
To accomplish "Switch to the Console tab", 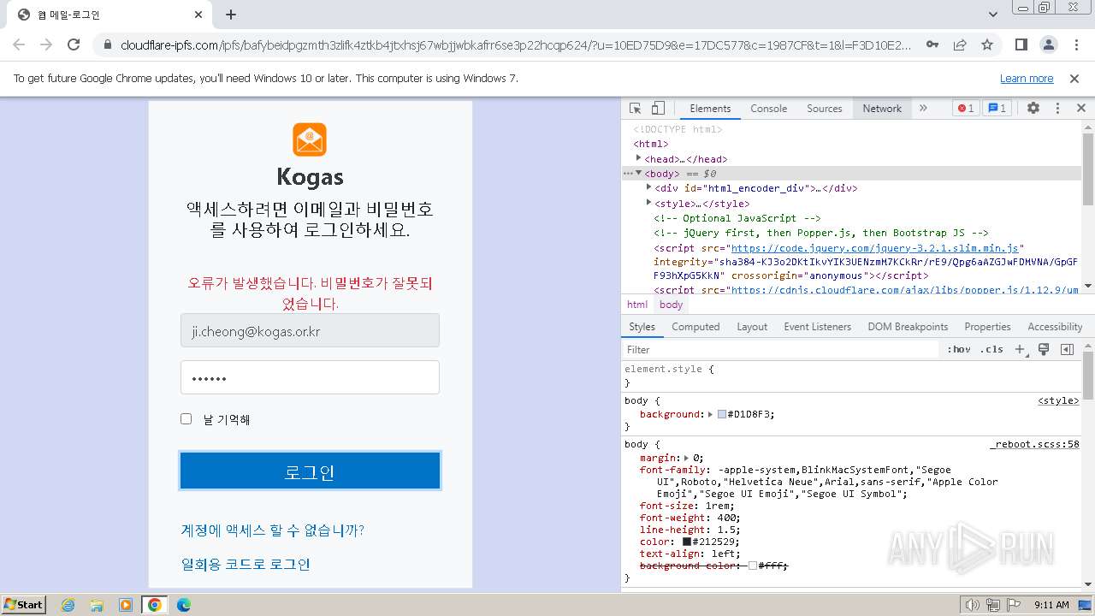I will point(768,109).
